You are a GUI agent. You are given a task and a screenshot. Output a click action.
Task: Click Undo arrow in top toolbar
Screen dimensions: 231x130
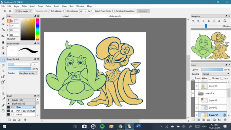click(x=4, y=11)
